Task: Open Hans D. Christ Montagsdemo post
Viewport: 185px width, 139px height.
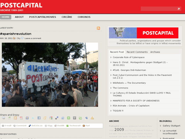Action: pyautogui.click(x=140, y=64)
